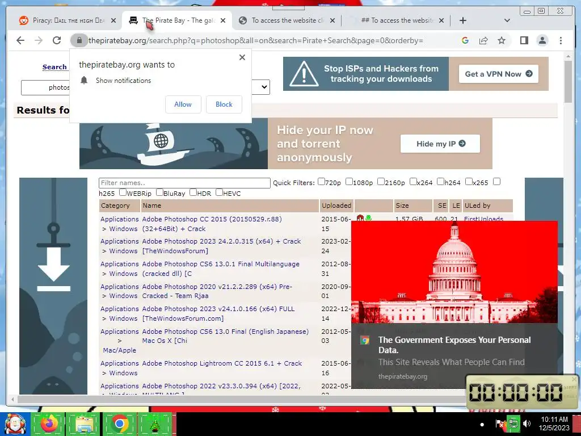581x436 pixels.
Task: Toggle the x264 quick filter
Action: click(413, 181)
